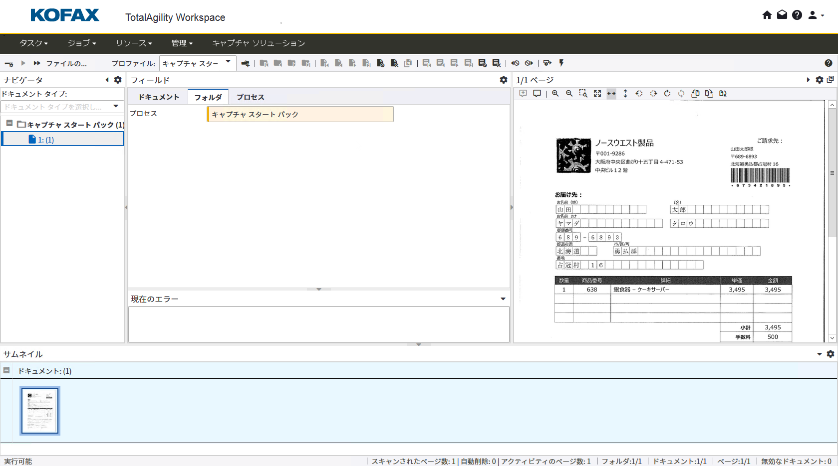This screenshot has width=838, height=466.
Task: Select document 1: (1) in navigator tree
Action: pyautogui.click(x=46, y=140)
